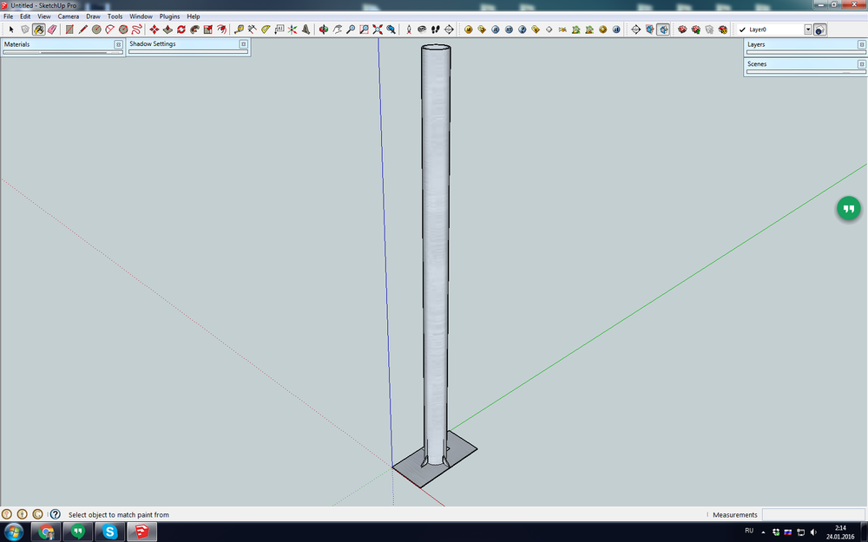Image resolution: width=868 pixels, height=542 pixels.
Task: Expand the Scenes panel
Action: pyautogui.click(x=861, y=63)
